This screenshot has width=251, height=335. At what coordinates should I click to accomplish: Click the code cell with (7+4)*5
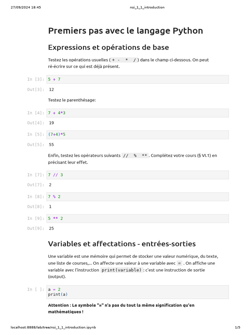138,134
